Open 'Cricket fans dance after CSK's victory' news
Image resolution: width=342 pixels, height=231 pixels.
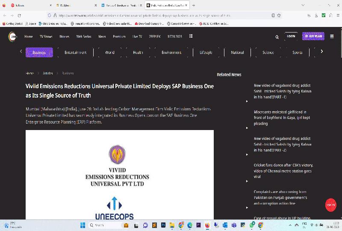pyautogui.click(x=283, y=171)
